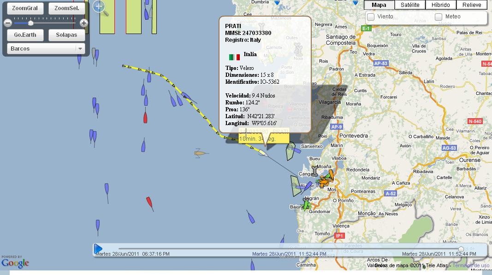492x275 pixels.
Task: Click the timeline end position handle
Action: pos(461,249)
